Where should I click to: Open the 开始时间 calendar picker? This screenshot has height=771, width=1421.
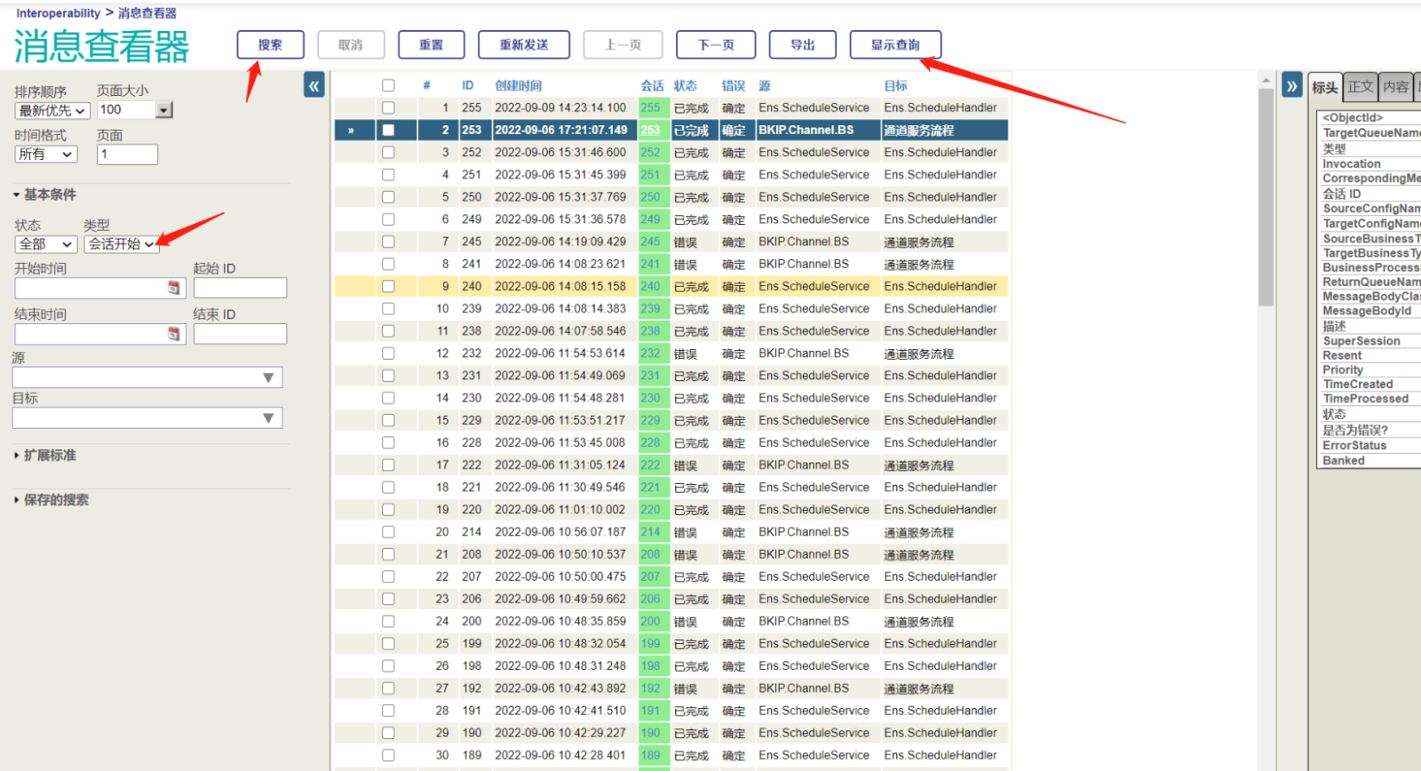pos(174,288)
